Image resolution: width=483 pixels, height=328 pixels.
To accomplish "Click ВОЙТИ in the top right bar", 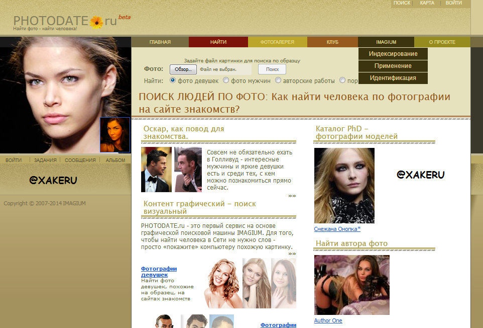I will coord(454,3).
